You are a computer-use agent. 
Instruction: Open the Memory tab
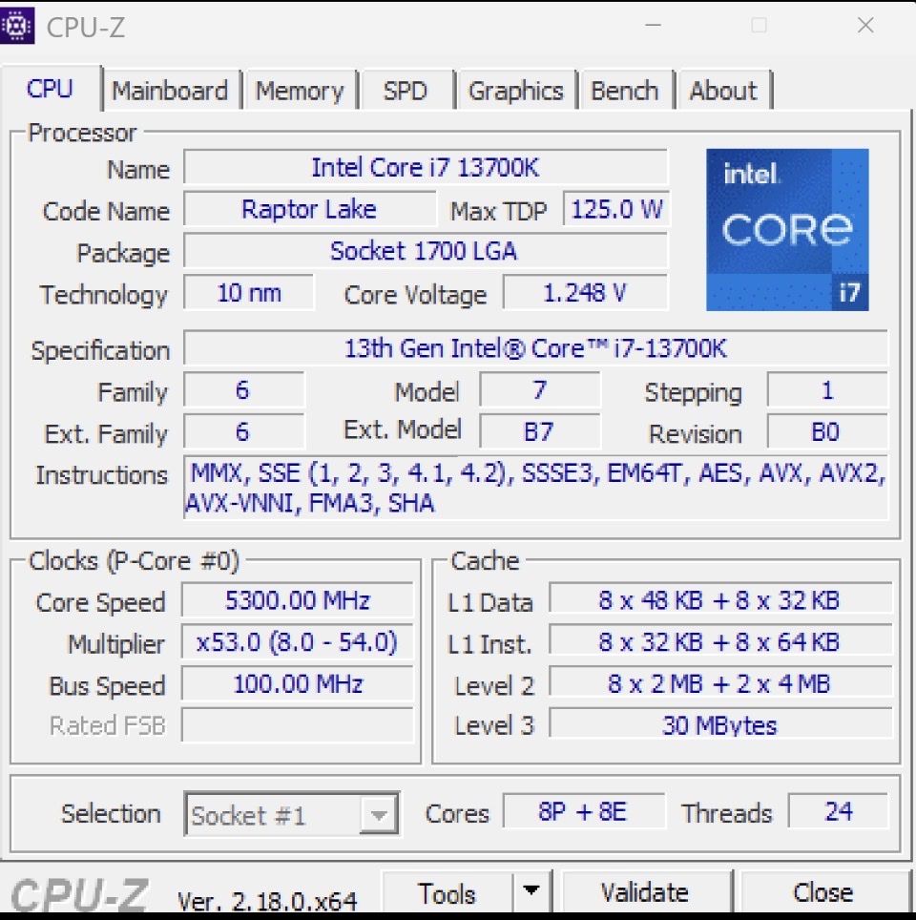[x=299, y=91]
